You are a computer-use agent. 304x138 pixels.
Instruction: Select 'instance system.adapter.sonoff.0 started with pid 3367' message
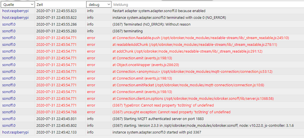(x=157, y=132)
